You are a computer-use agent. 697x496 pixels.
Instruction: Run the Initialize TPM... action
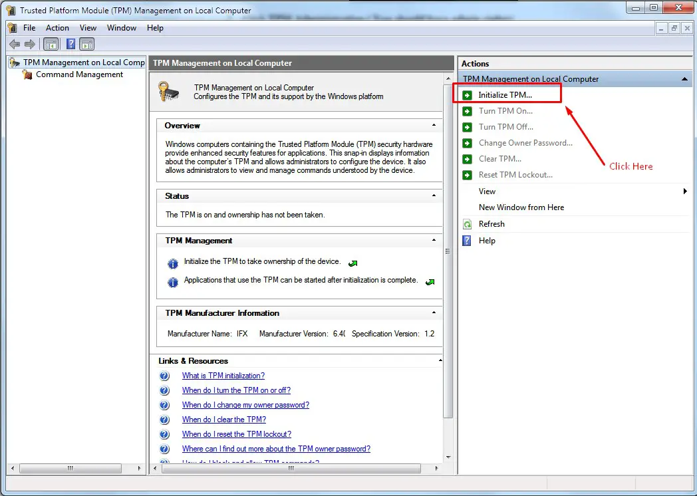[x=505, y=94]
